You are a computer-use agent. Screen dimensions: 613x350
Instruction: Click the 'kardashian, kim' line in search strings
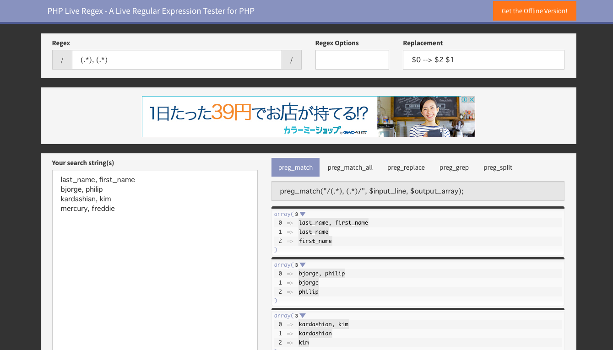(86, 199)
